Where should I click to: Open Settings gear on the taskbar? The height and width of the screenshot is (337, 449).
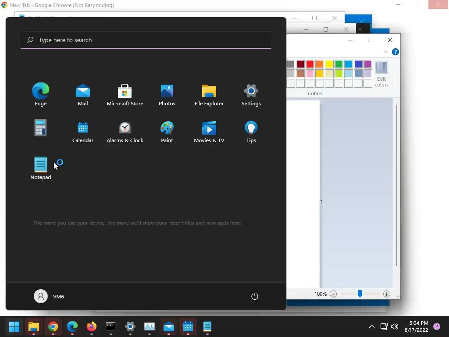point(130,326)
